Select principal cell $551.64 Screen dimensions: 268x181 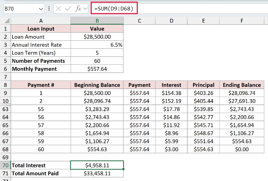tap(203, 141)
